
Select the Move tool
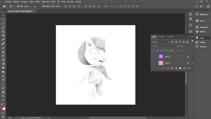point(3,15)
